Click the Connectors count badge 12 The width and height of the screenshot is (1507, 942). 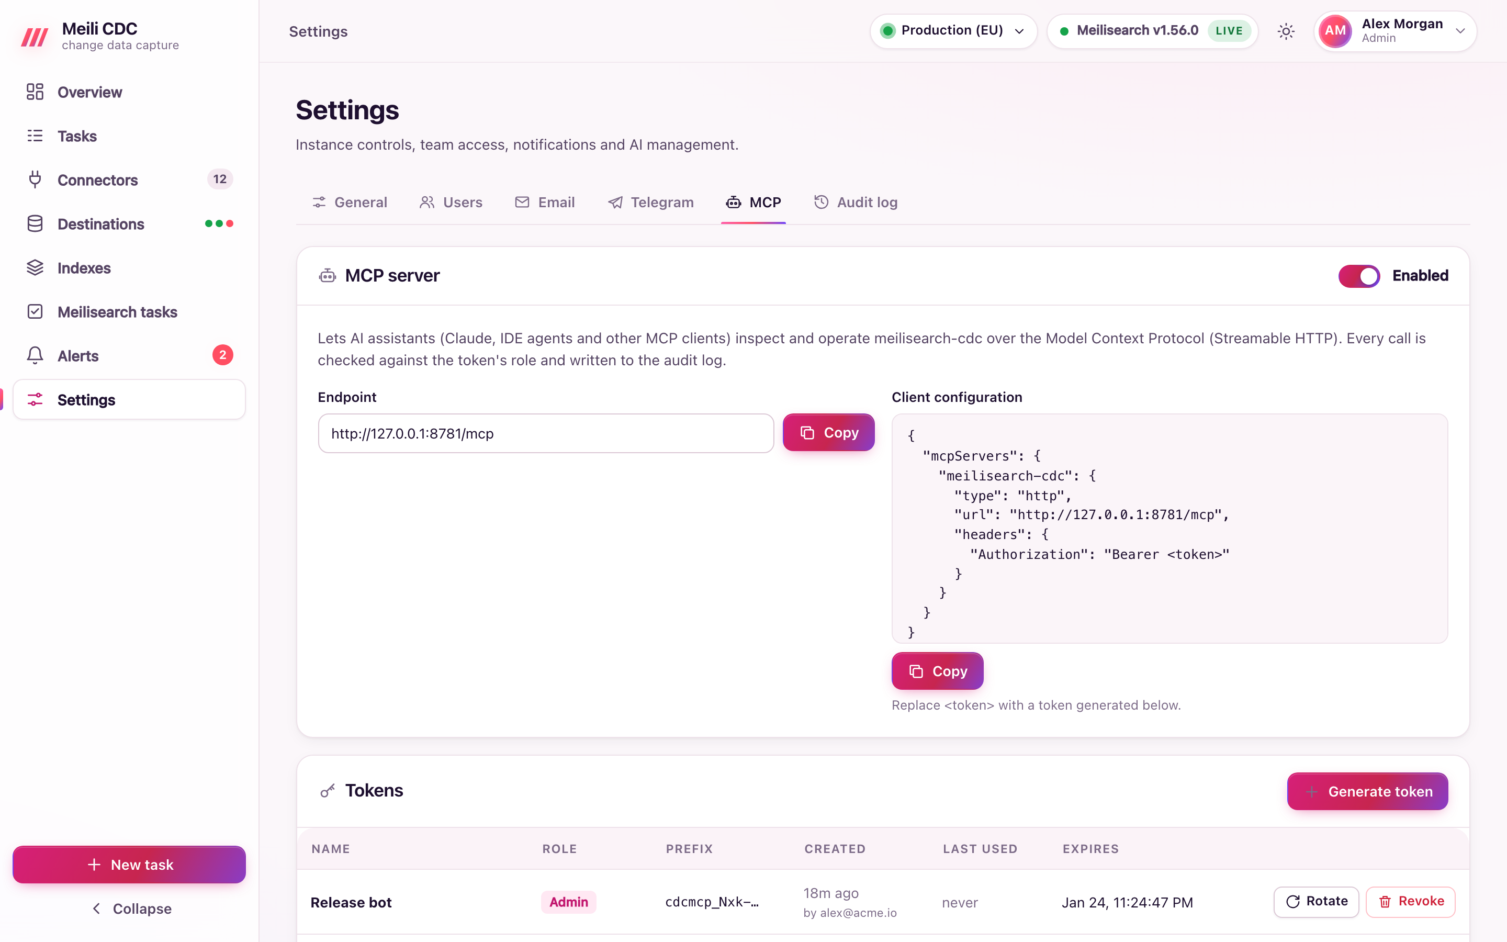coord(220,180)
